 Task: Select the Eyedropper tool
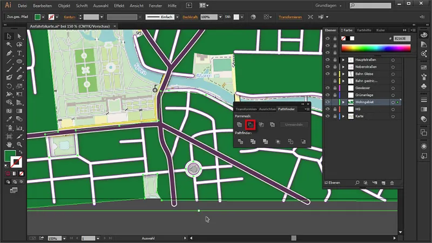pyautogui.click(x=9, y=119)
